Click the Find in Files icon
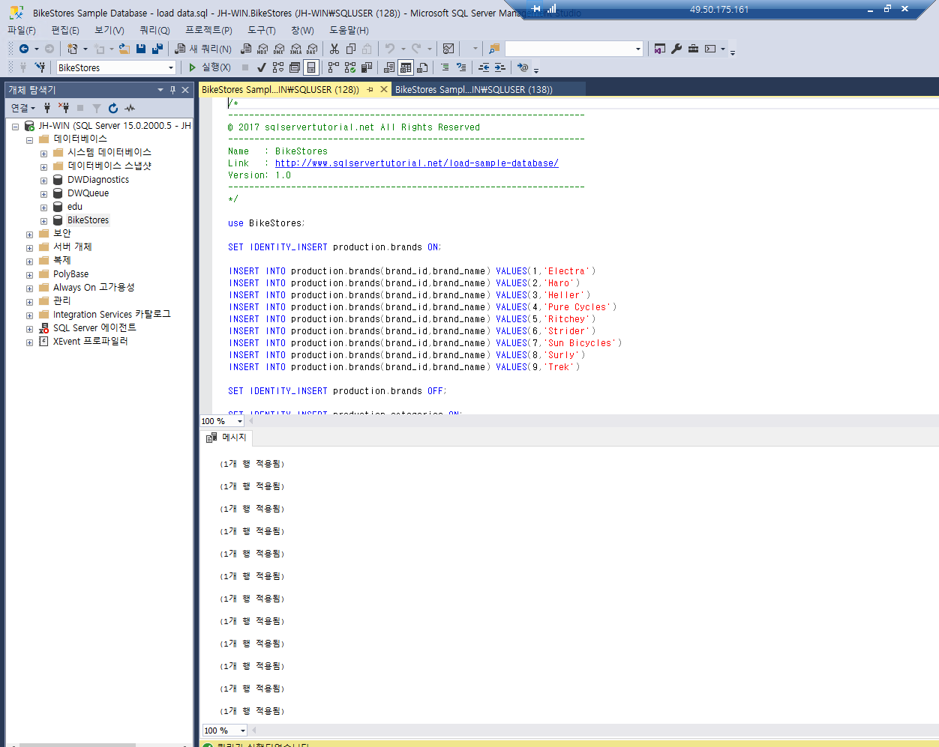Image resolution: width=939 pixels, height=747 pixels. (493, 49)
